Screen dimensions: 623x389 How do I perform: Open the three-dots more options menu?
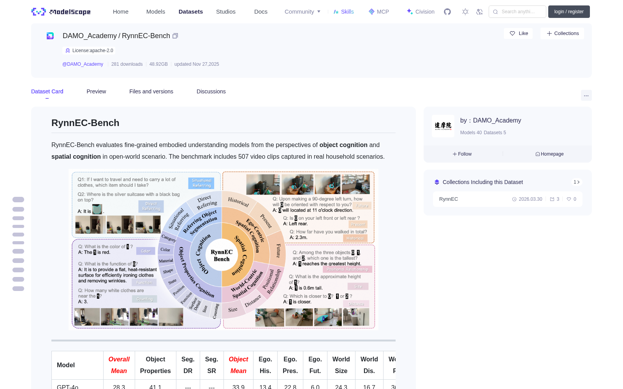[586, 95]
